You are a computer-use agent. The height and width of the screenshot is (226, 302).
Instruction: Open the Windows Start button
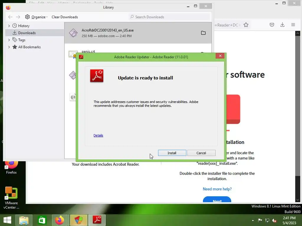click(x=7, y=220)
